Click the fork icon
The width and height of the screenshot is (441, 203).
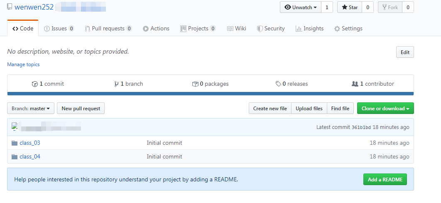point(385,7)
